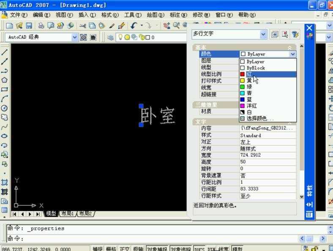Print the drawing using the Plot icon
The width and height of the screenshot is (333, 251).
(x=41, y=26)
